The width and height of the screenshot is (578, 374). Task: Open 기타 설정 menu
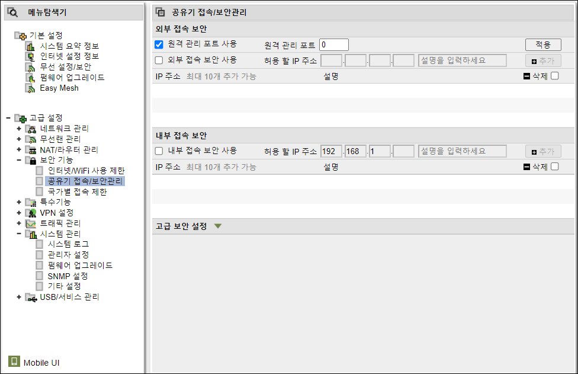point(64,286)
